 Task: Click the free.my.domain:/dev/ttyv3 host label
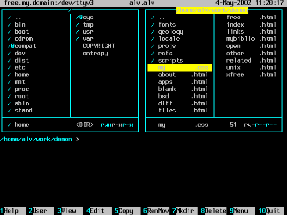point(49,3)
